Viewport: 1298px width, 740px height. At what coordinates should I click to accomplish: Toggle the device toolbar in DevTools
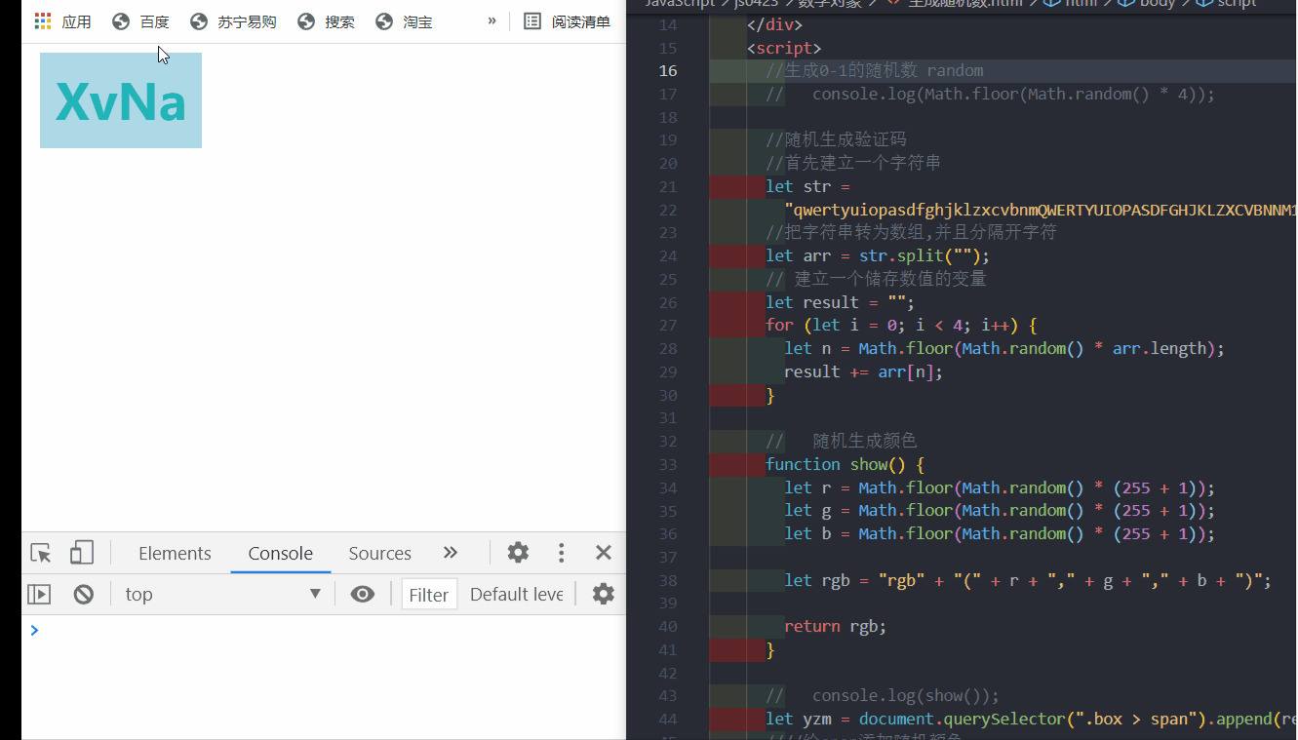pos(82,552)
